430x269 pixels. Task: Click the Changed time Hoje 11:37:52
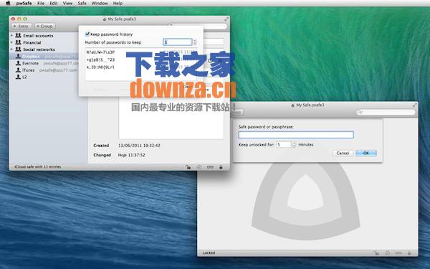[132, 155]
